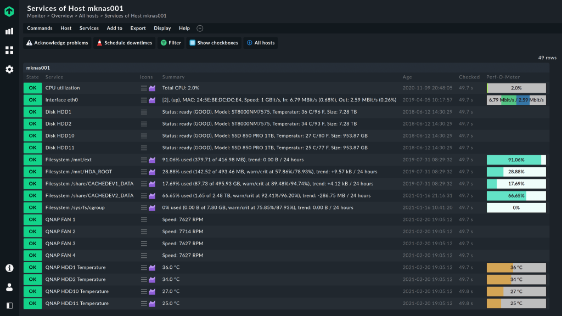
Task: Open the User profile icon in sidebar
Action: pyautogui.click(x=9, y=287)
